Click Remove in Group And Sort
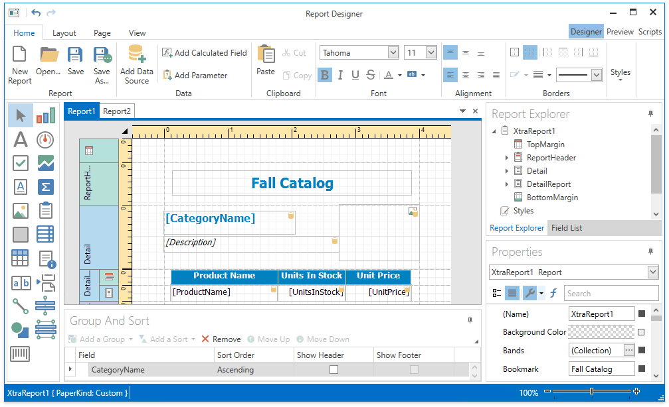 (221, 339)
